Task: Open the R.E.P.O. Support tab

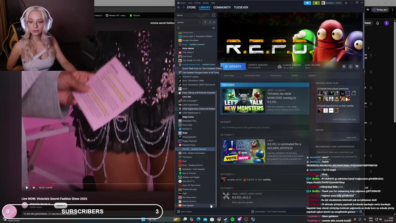Action: pos(312,76)
